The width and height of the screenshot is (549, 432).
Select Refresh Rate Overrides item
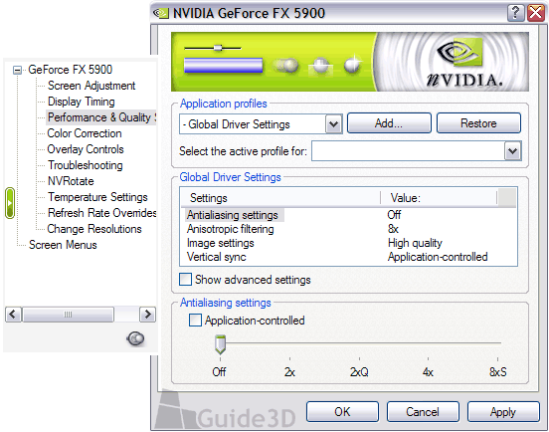tap(101, 213)
